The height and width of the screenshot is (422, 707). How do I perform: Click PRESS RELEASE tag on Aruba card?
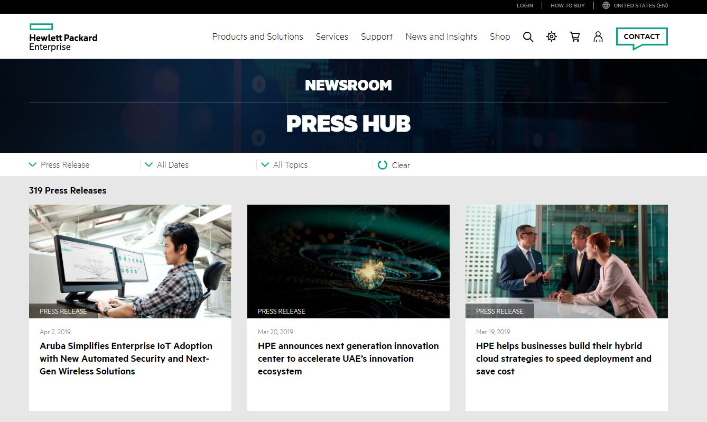pos(63,311)
